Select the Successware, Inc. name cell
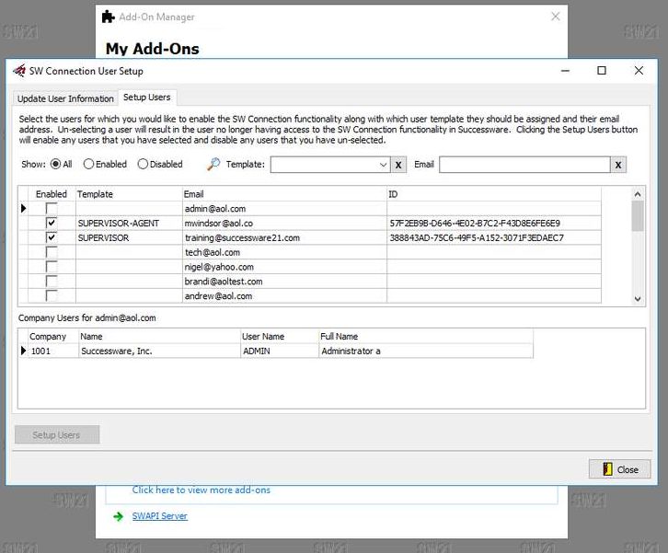Screen dimensions: 668x553 160,351
